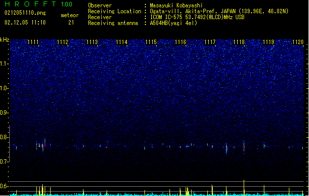Click the 1111 time axis marker

coord(33,42)
